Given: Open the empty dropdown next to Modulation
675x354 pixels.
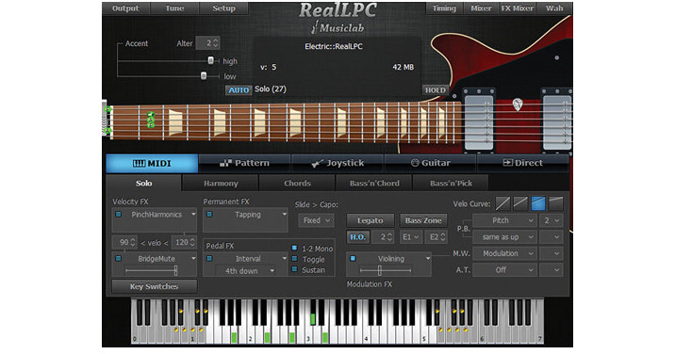Looking at the screenshot, I should coord(551,253).
